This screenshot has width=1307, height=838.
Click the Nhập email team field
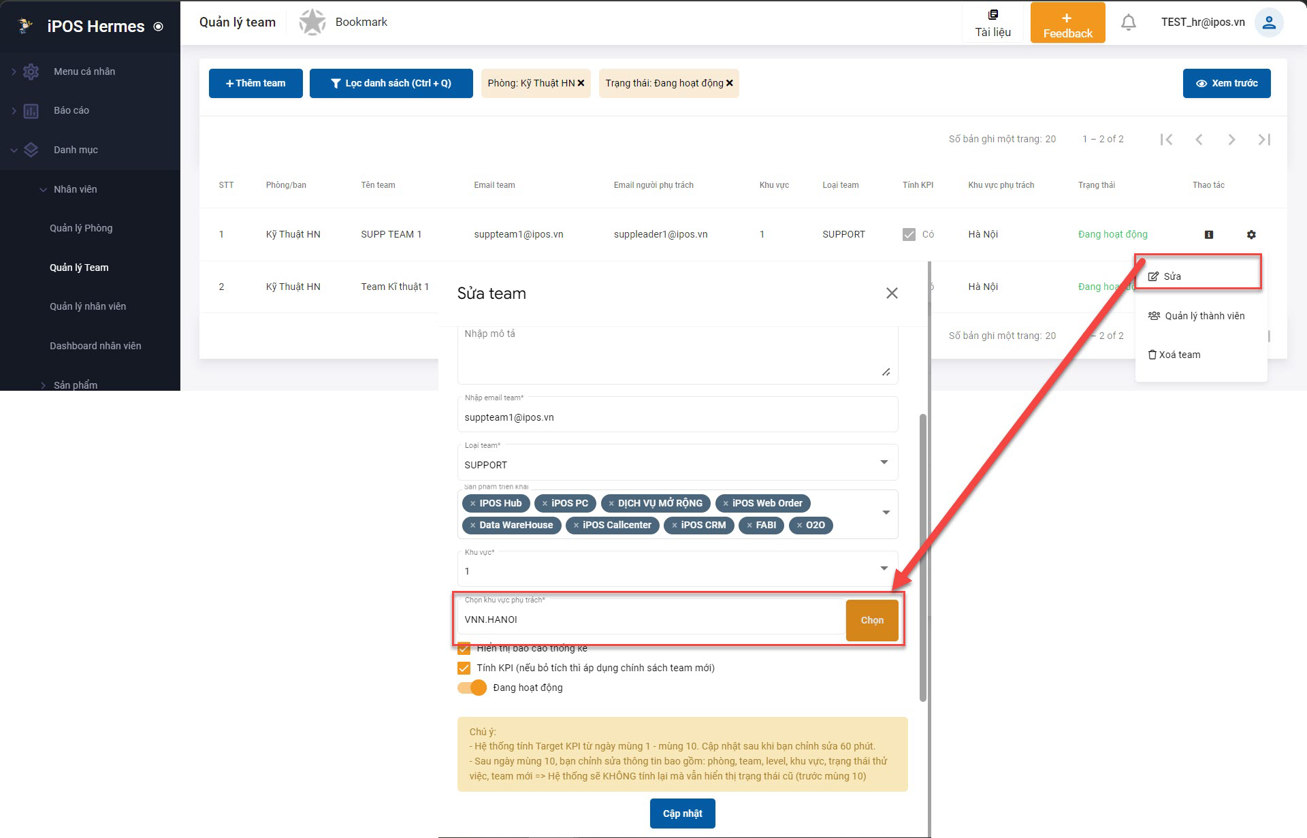click(677, 417)
